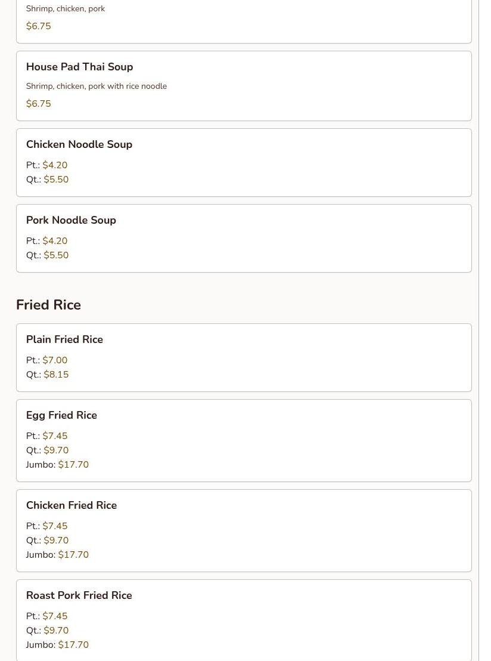The image size is (491, 661).
Task: Choose Egg Fried Rice from the menu
Action: [x=61, y=415]
